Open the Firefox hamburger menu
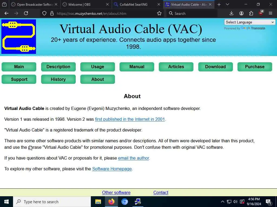The width and height of the screenshot is (277, 207). click(x=271, y=13)
